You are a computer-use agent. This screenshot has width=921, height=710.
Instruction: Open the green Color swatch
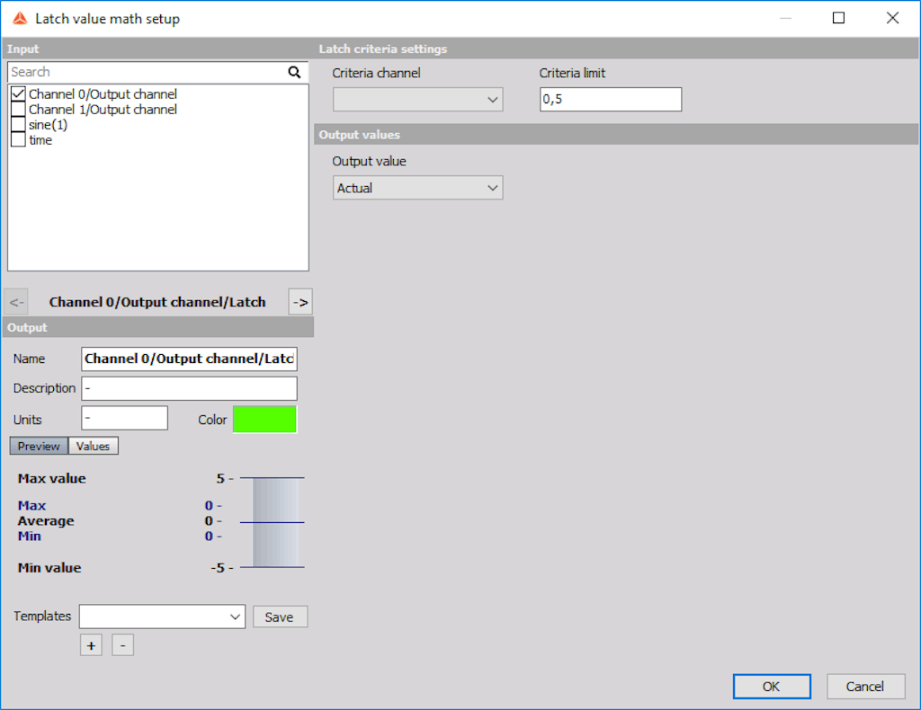(265, 420)
